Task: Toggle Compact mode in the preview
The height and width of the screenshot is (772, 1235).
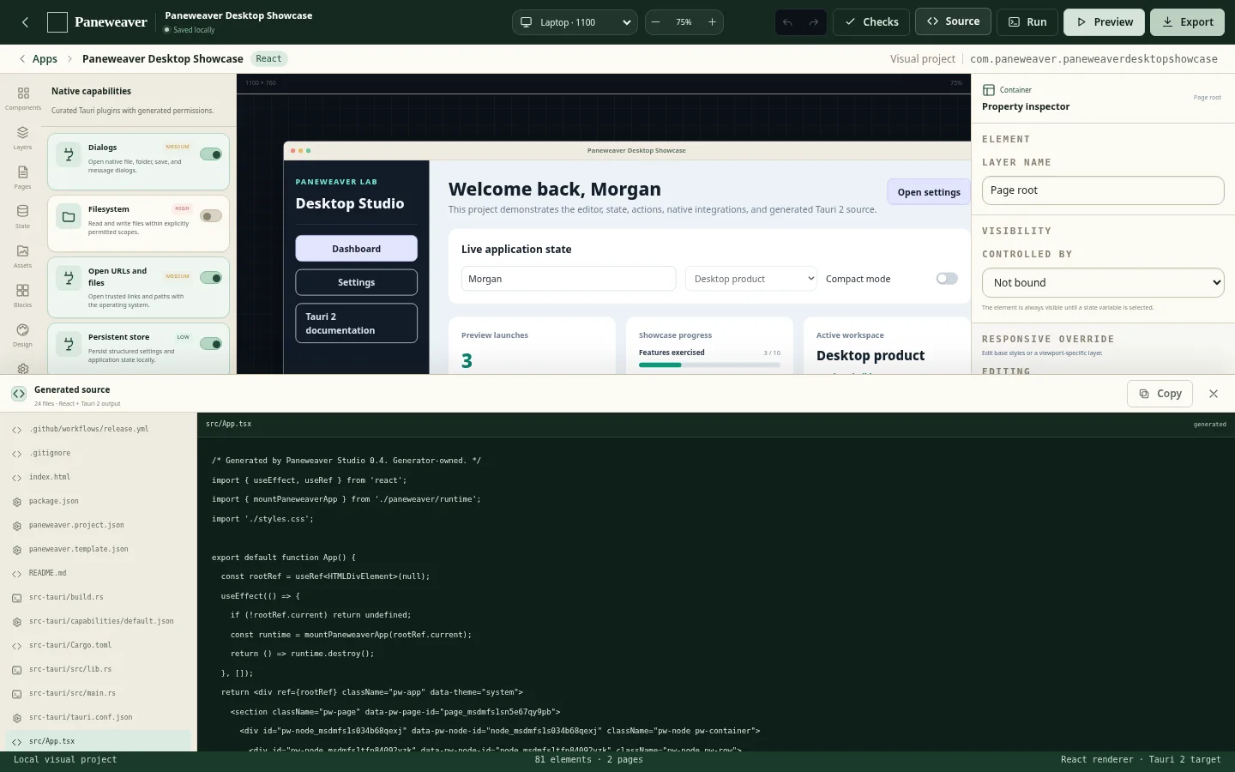Action: point(947,279)
